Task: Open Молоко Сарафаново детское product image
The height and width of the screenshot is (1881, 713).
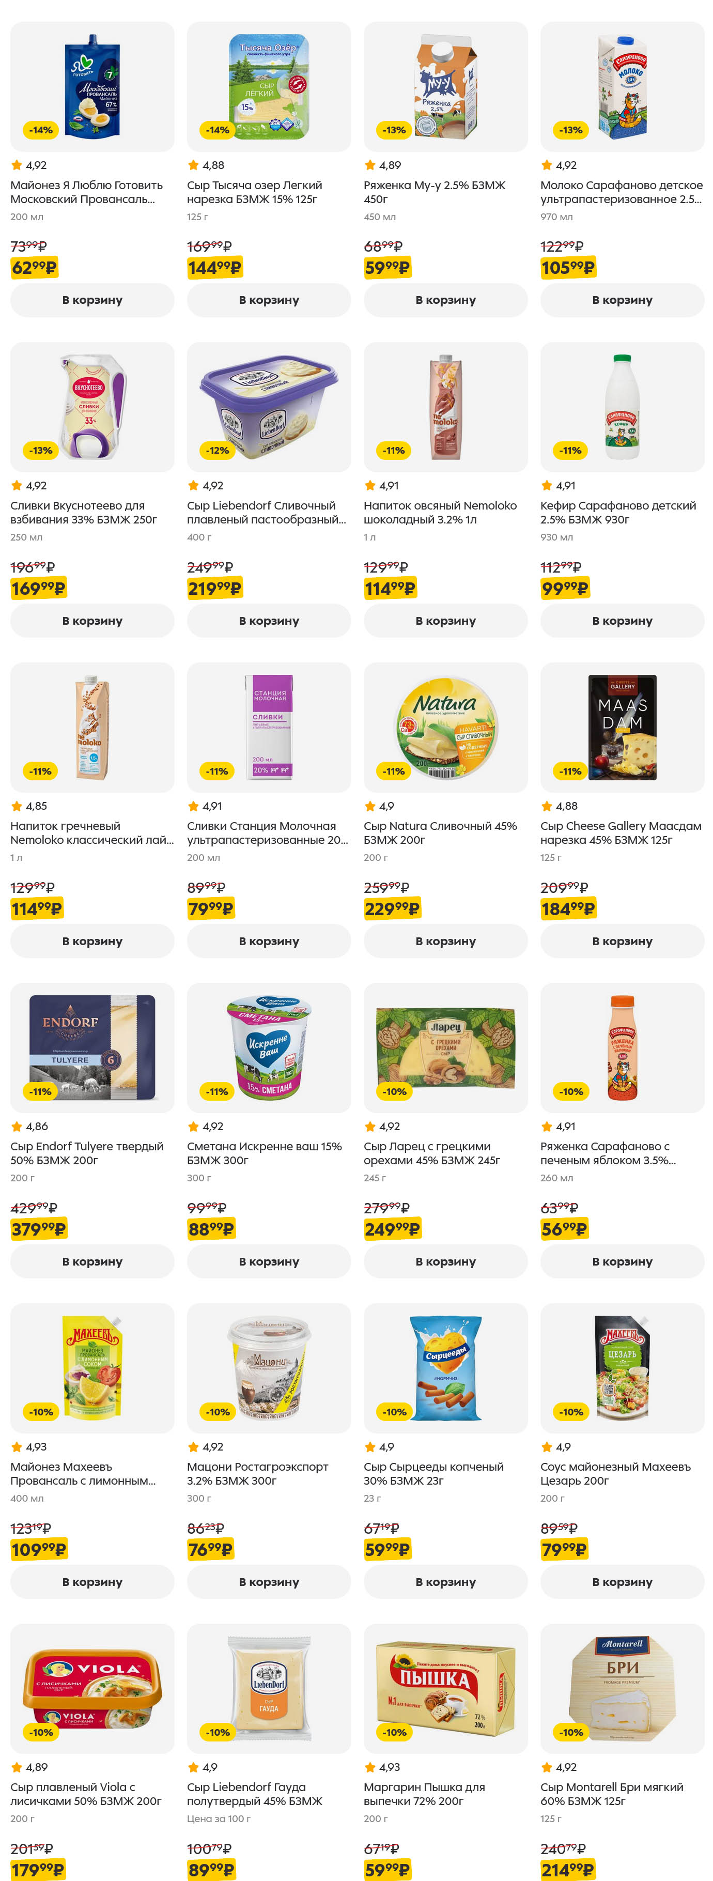Action: click(x=622, y=86)
